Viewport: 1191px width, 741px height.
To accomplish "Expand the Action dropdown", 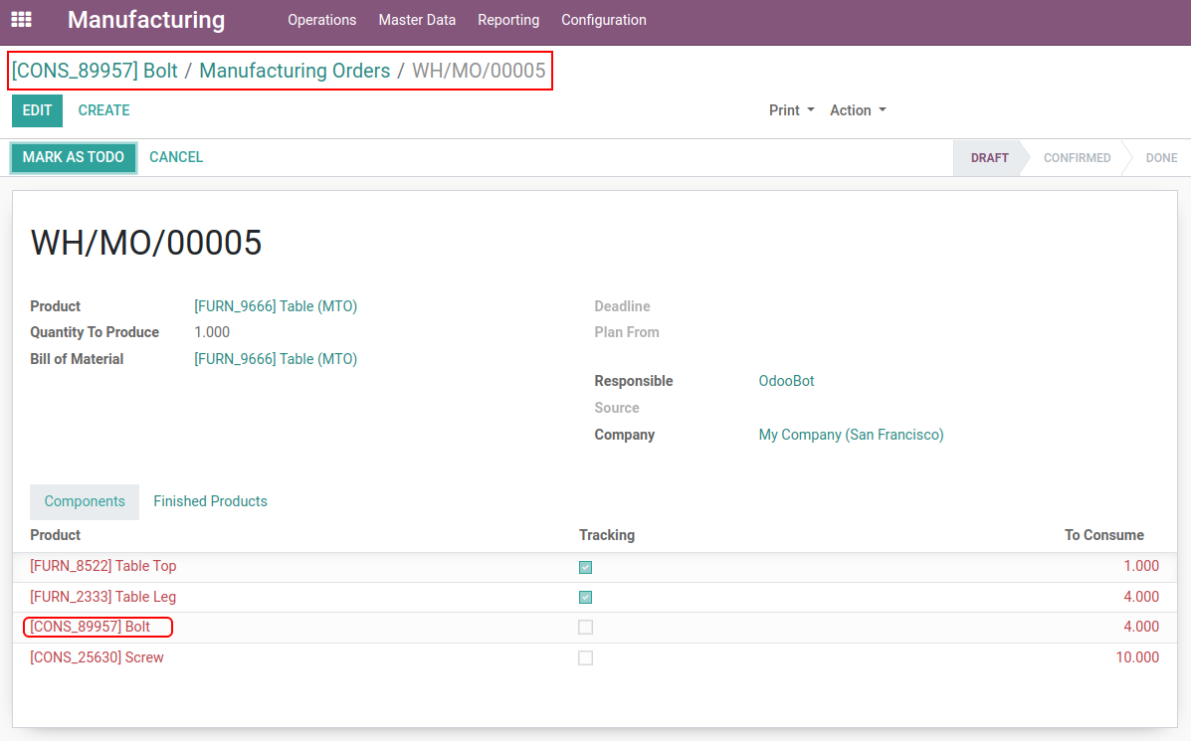I will click(x=858, y=110).
